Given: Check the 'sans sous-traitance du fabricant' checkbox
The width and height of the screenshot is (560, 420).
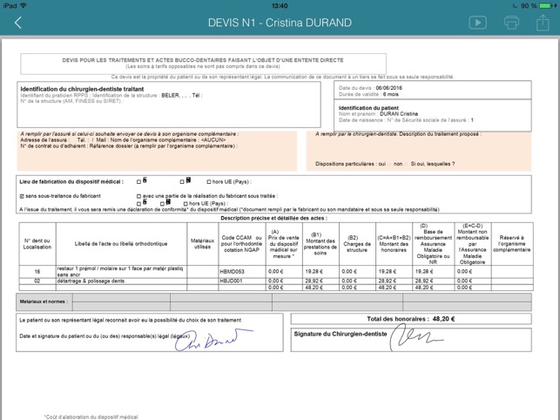Looking at the screenshot, I should [x=22, y=196].
